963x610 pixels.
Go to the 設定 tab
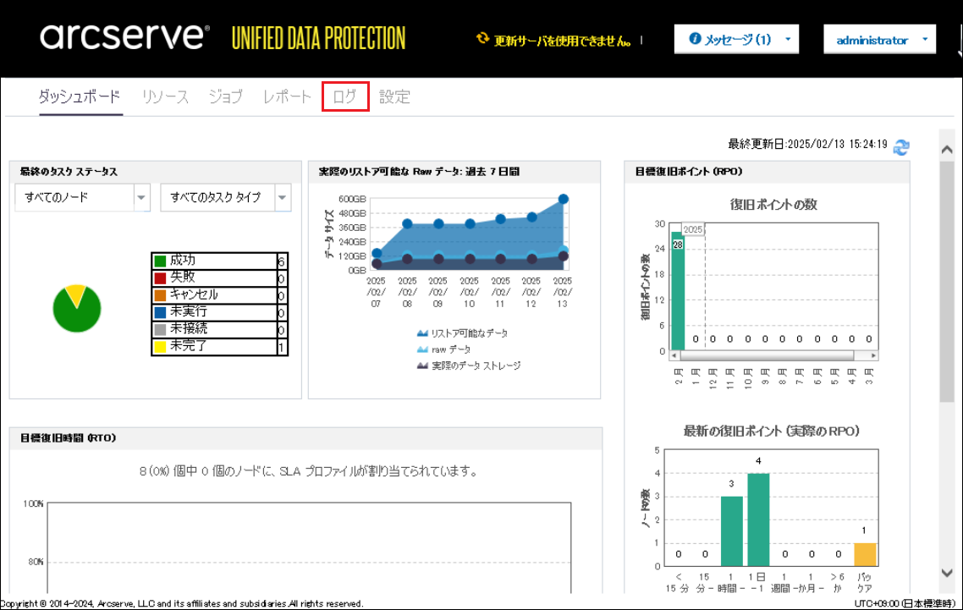tap(394, 96)
